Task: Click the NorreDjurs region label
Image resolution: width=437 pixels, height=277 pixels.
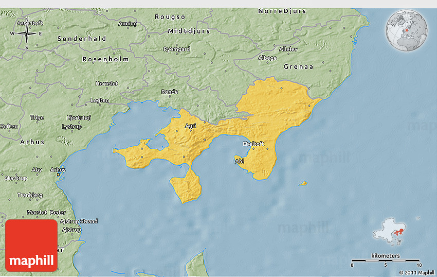Action: [282, 11]
